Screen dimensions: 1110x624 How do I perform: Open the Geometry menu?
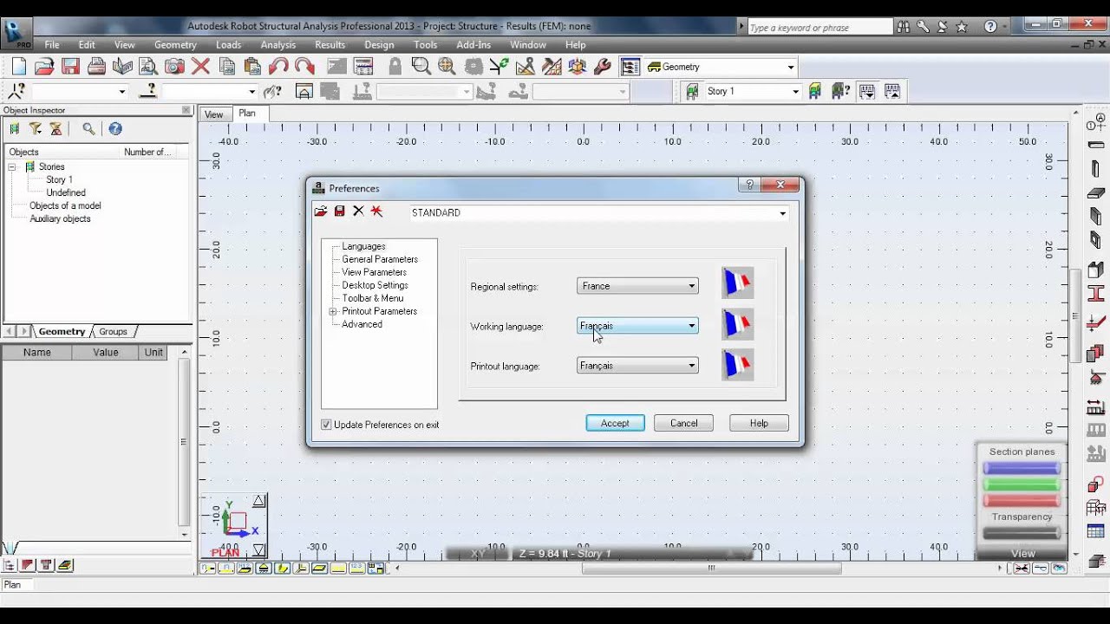coord(175,45)
